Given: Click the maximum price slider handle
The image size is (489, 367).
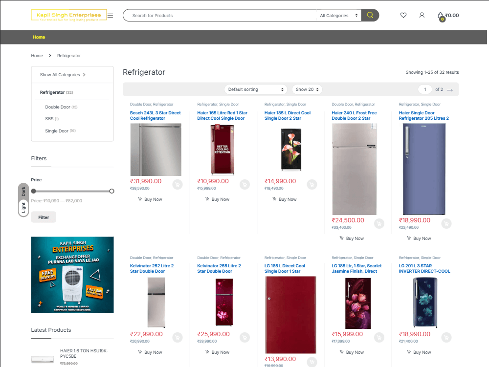Looking at the screenshot, I should pos(112,191).
